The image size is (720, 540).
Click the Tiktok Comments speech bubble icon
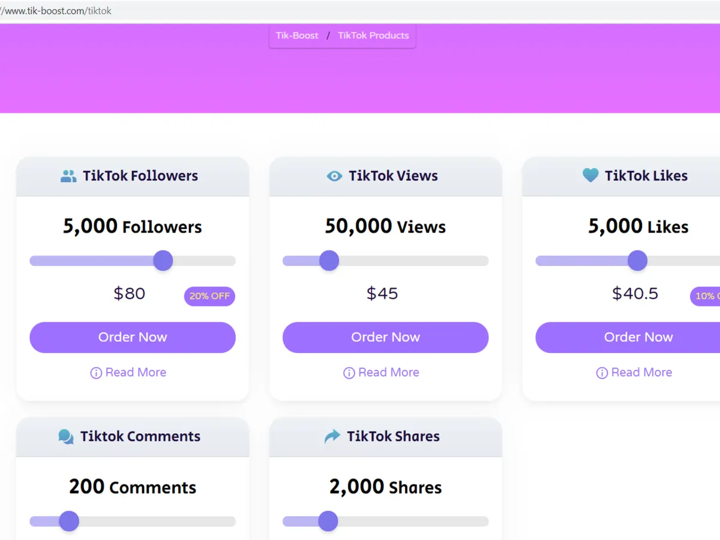coord(66,436)
